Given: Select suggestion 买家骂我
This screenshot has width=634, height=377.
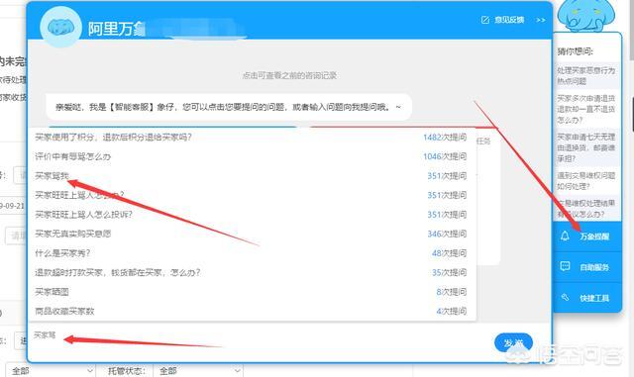Looking at the screenshot, I should point(52,176).
